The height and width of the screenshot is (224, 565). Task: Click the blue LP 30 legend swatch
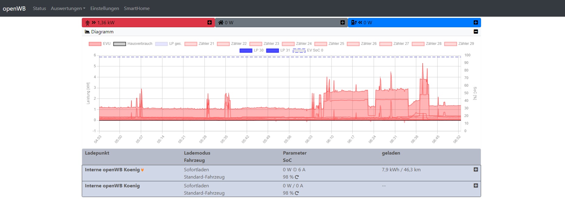click(x=246, y=50)
